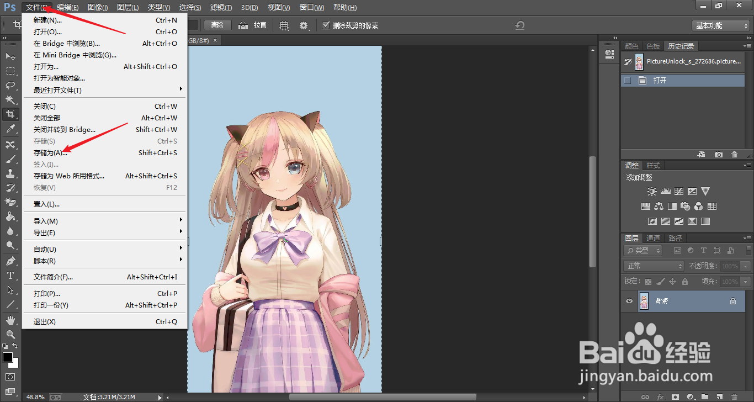Viewport: 754px width, 402px height.
Task: Add layer mask icon
Action: coord(675,396)
